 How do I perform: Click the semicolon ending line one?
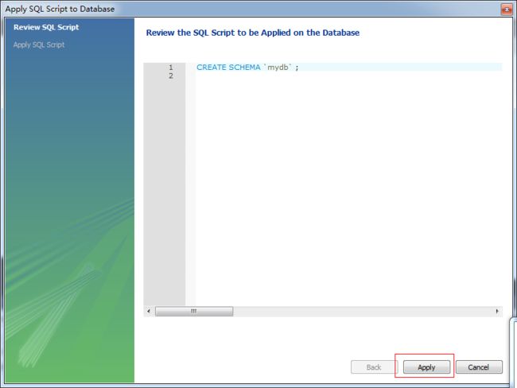pos(297,68)
